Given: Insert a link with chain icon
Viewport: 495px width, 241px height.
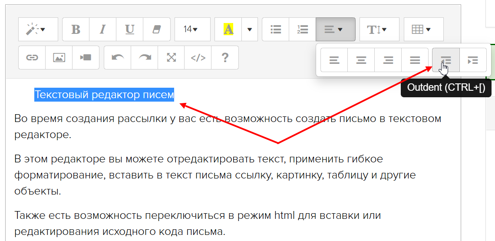Looking at the screenshot, I should point(32,57).
